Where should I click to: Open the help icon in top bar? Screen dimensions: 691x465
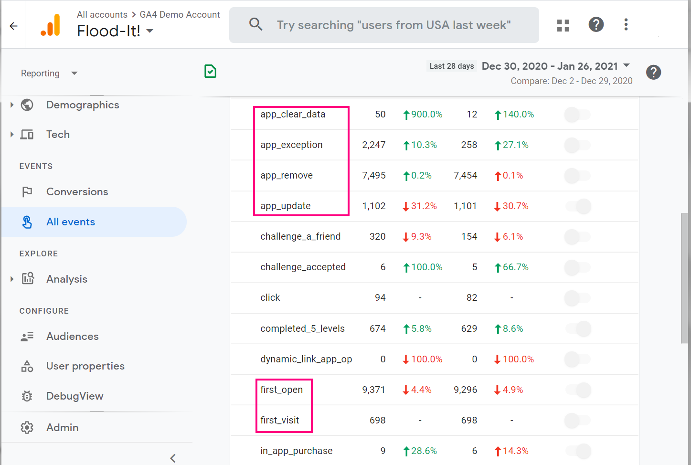coord(595,24)
